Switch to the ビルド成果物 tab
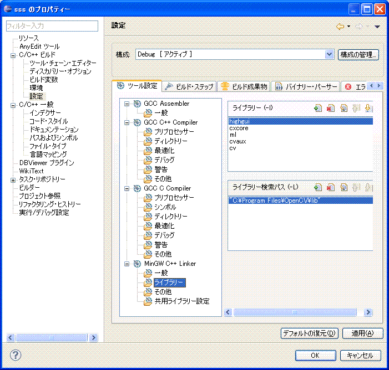 (x=244, y=86)
